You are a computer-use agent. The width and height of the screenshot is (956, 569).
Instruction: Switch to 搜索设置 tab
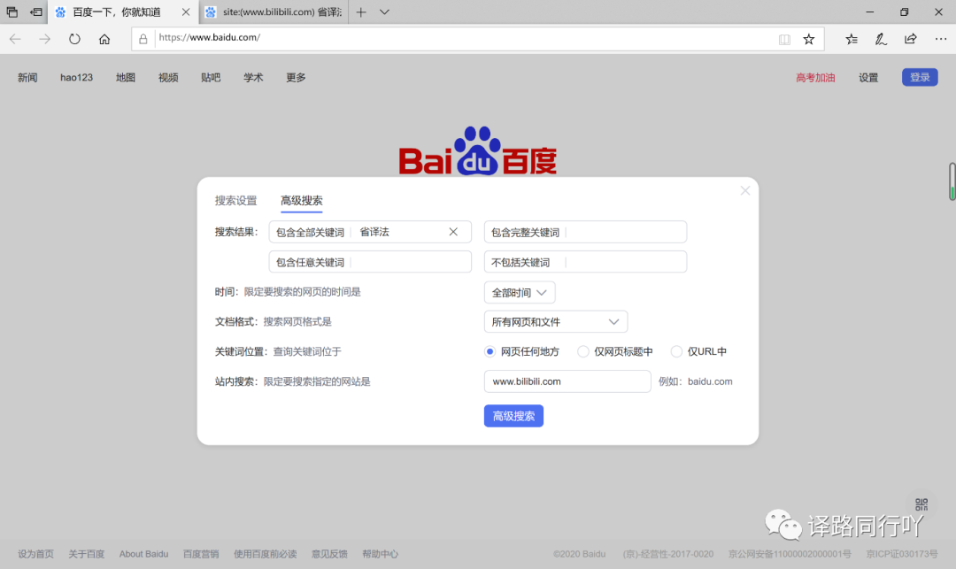(x=236, y=200)
